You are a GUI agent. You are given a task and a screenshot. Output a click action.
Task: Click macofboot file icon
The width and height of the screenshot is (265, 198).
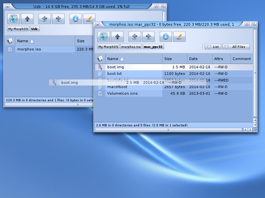100,87
